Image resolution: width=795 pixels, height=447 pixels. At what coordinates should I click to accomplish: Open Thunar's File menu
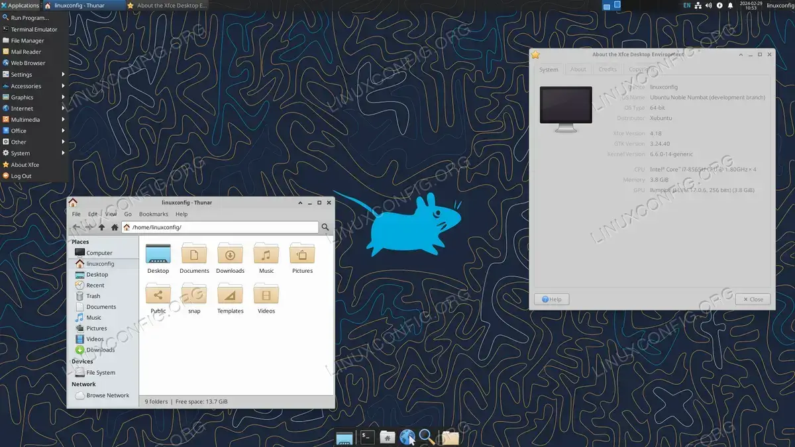76,214
